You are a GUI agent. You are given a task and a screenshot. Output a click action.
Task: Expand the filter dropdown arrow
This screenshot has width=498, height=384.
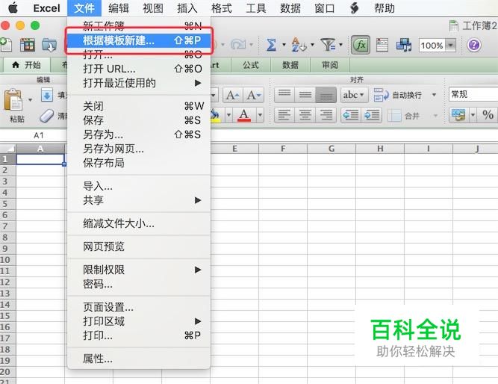(340, 45)
